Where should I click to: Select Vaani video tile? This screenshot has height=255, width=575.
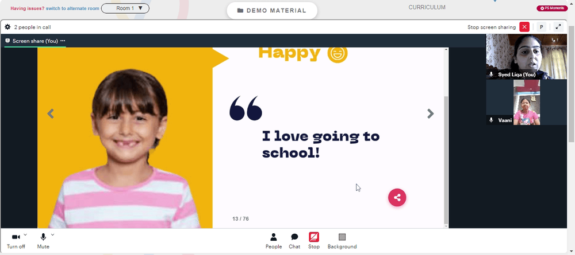click(x=526, y=103)
